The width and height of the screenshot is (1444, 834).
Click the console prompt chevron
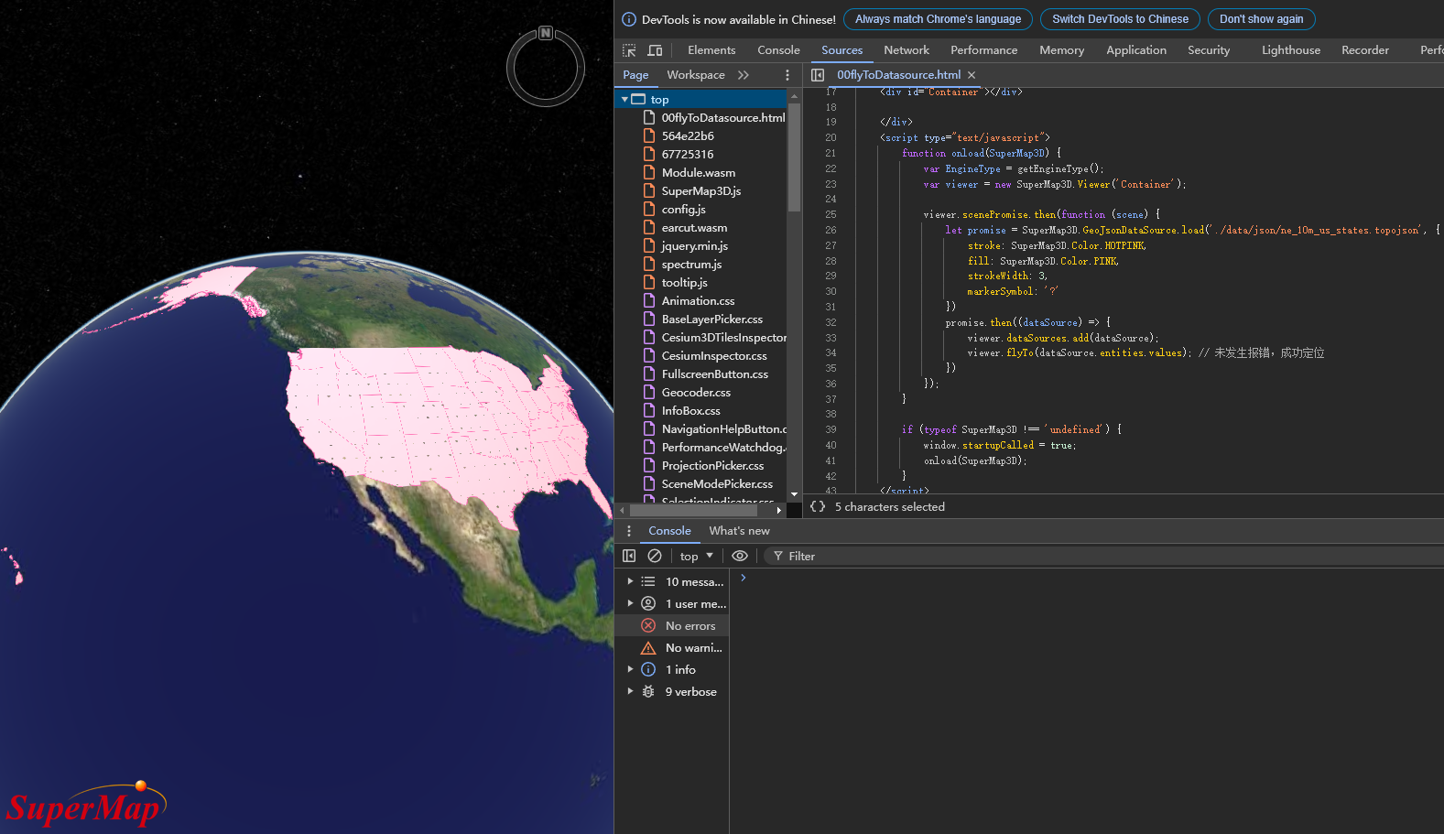coord(744,578)
